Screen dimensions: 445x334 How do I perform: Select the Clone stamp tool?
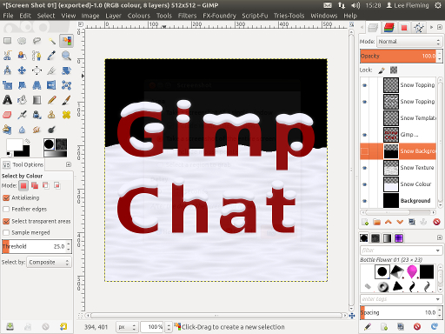pyautogui.click(x=51, y=115)
